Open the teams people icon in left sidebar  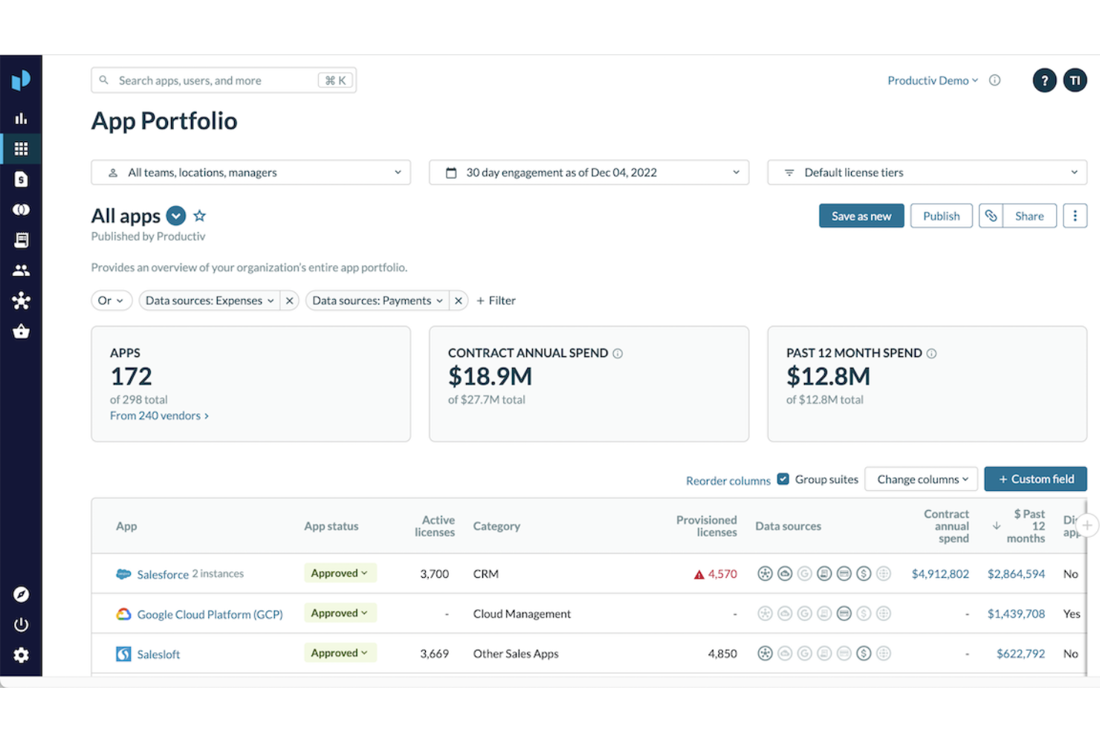point(21,270)
